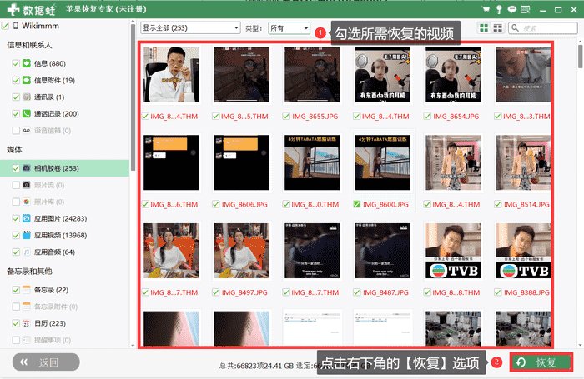
Task: Uncheck the 相机胶卷 (253) checkbox
Action: pyautogui.click(x=16, y=168)
